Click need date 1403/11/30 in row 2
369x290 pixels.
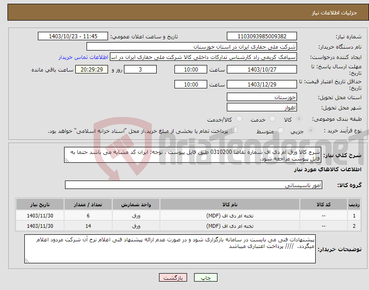coord(40,226)
